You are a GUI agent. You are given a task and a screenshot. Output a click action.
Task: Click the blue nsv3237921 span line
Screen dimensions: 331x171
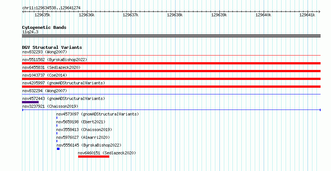(x=171, y=110)
